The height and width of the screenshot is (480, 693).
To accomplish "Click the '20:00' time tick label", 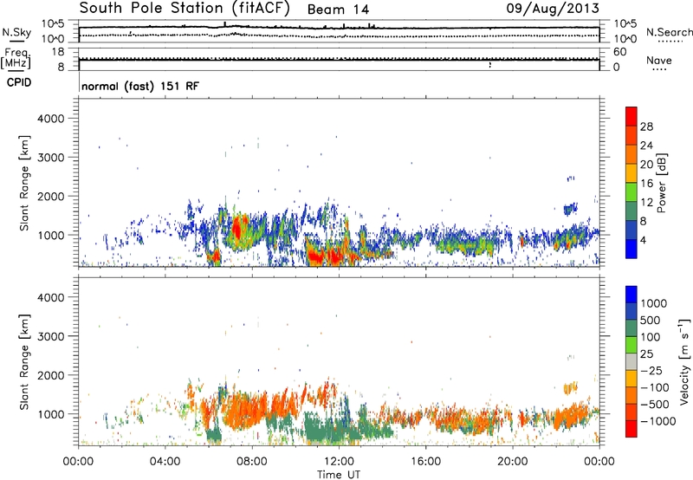I will click(512, 462).
